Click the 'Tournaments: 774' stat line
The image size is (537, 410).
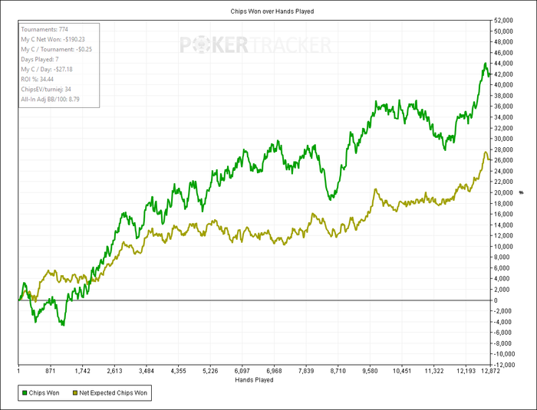(x=44, y=29)
